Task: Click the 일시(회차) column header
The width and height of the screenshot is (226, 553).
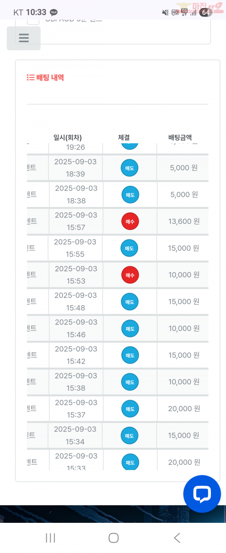Action: pos(68,138)
